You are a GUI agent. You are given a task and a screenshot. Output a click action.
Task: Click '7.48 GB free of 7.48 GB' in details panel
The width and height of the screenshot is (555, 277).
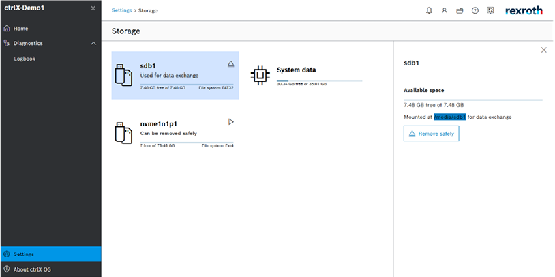[434, 105]
